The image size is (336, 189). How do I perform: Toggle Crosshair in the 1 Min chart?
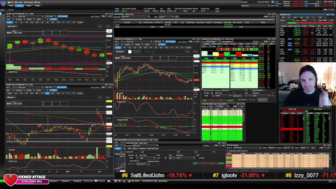point(171,41)
